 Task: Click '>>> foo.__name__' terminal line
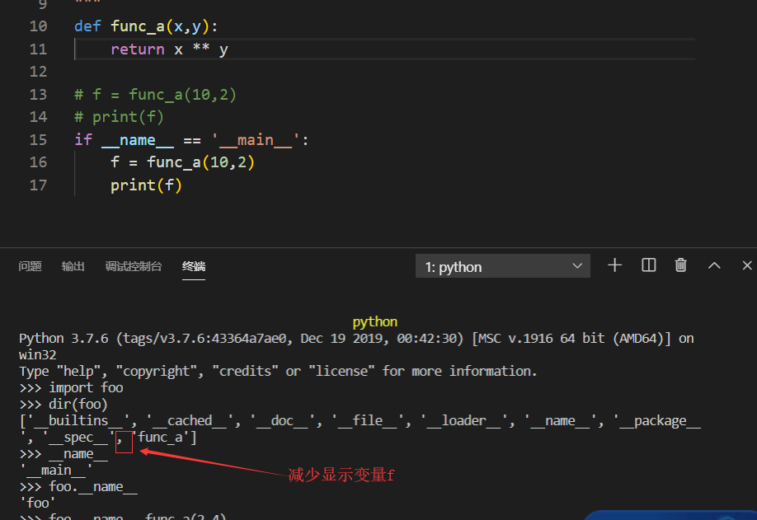tap(78, 487)
